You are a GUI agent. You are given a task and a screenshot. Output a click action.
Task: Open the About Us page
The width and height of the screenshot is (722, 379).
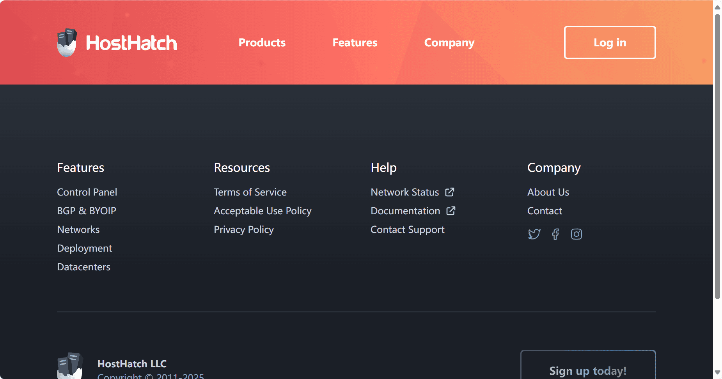548,192
